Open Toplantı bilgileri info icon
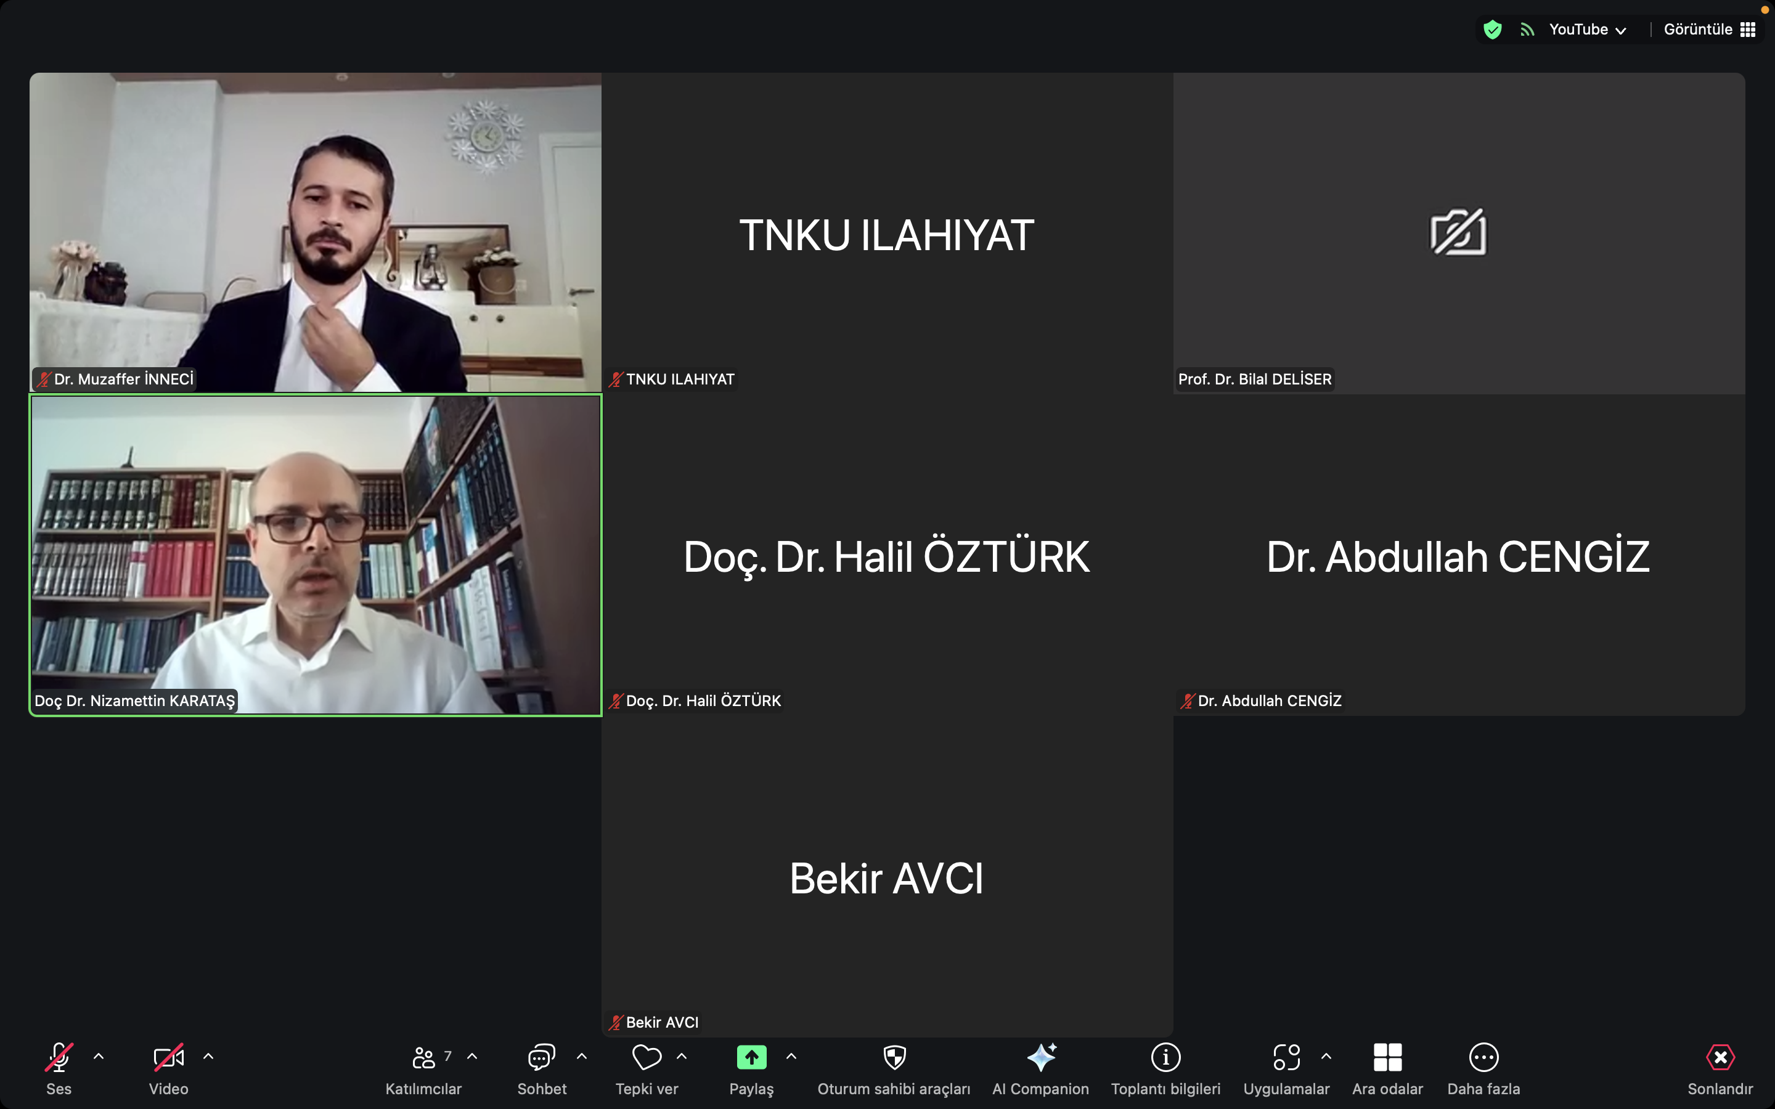Screen dimensions: 1775x1109 point(1165,1058)
